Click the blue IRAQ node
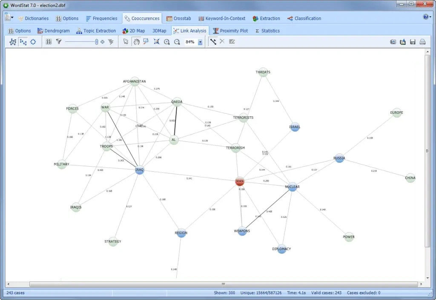Viewport: 436px width, 300px height. click(140, 170)
